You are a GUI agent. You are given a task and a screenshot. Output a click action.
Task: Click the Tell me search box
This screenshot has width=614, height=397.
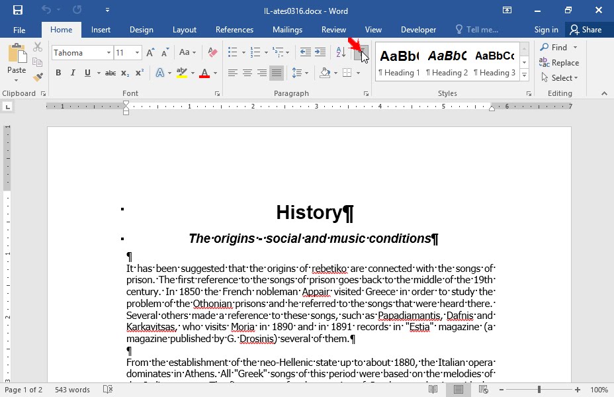click(x=477, y=30)
